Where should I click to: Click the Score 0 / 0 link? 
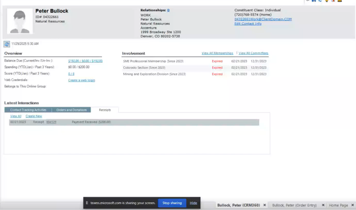pos(71,74)
